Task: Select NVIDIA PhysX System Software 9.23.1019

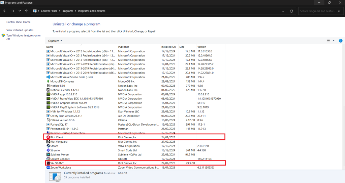Action: tap(75, 107)
